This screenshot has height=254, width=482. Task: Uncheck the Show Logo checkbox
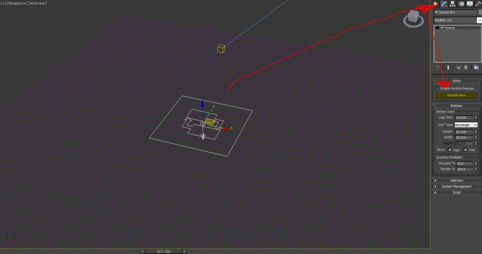click(x=450, y=150)
